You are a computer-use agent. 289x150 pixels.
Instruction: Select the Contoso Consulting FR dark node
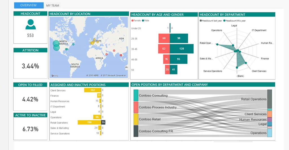point(136,131)
